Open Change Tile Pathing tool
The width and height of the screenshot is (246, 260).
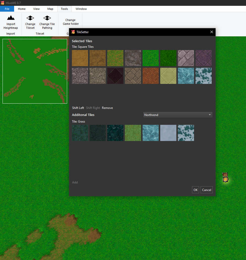47,22
